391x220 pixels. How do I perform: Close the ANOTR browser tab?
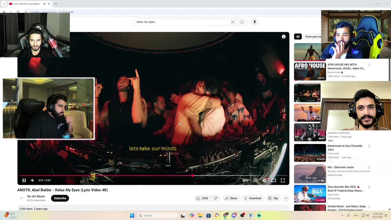pos(49,4)
